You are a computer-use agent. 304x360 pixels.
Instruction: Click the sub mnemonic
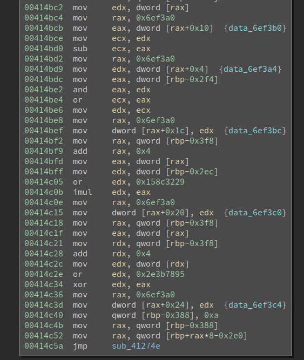pyautogui.click(x=80, y=49)
